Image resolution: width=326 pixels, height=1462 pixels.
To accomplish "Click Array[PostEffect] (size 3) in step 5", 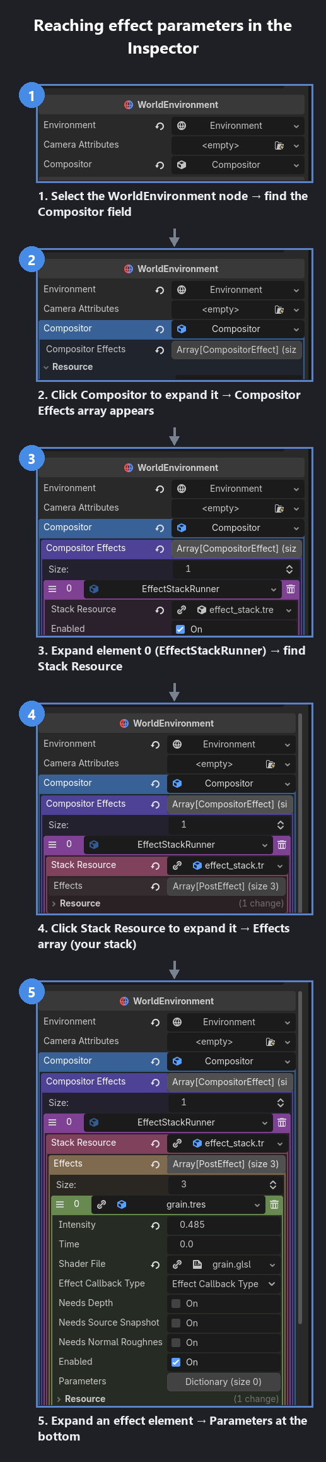I will [x=226, y=1164].
